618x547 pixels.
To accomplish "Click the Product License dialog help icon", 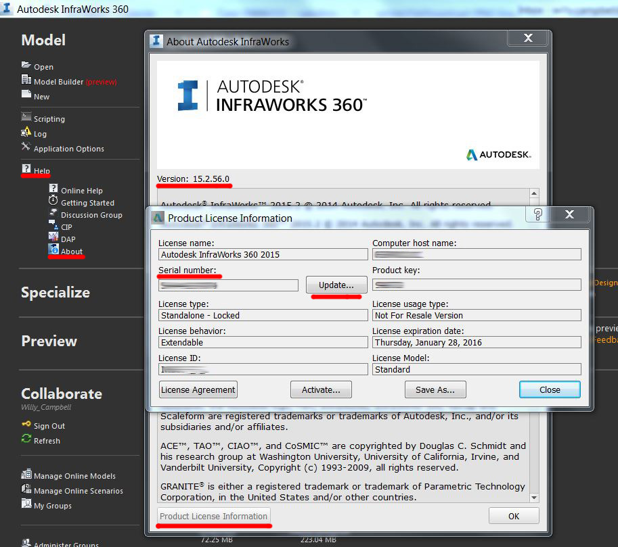I will coord(538,214).
